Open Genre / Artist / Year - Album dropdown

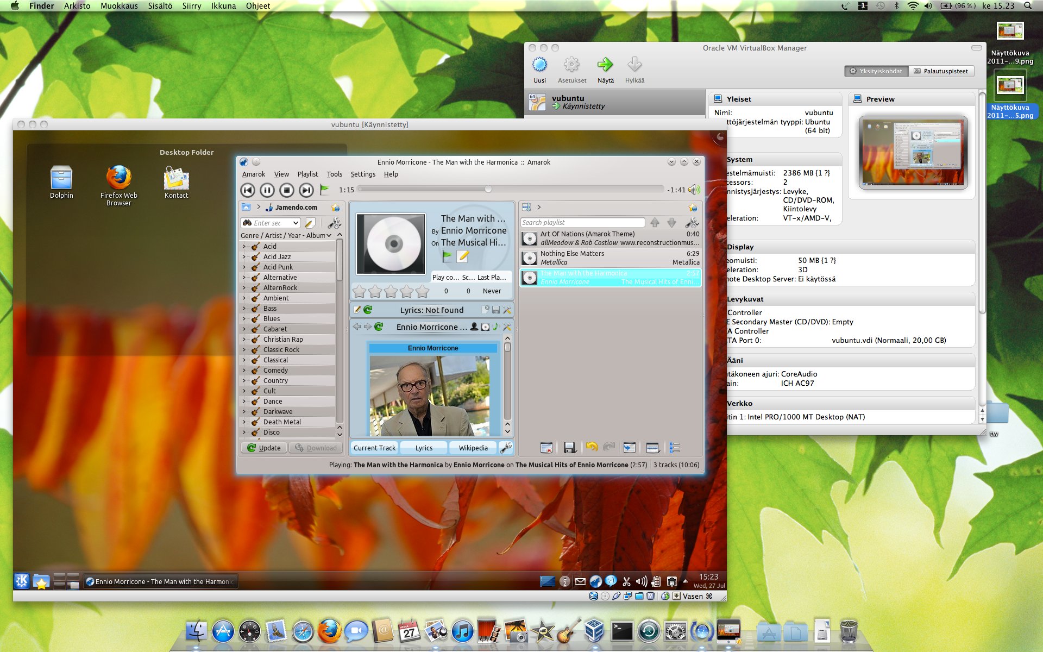point(286,235)
